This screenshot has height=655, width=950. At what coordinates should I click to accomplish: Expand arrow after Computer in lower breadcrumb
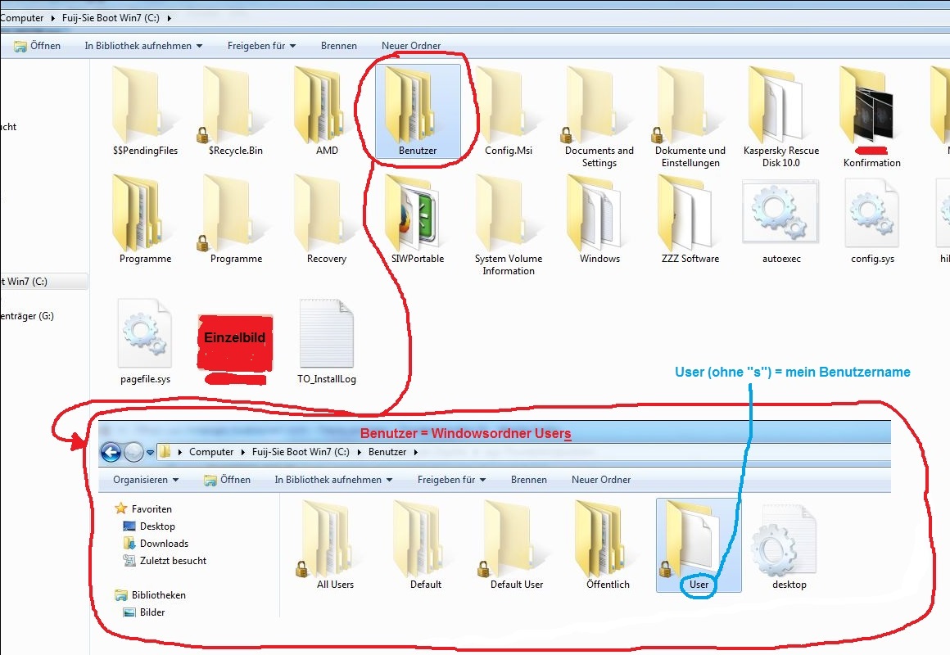tap(243, 452)
